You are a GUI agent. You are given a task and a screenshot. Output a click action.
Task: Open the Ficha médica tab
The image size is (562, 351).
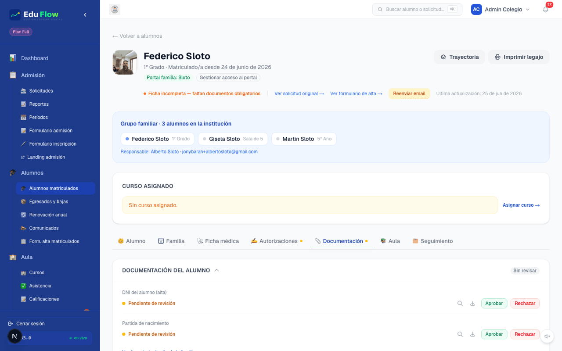218,241
